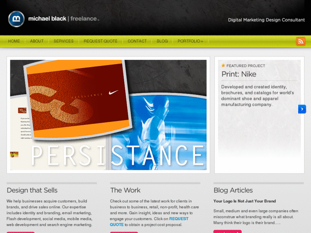The height and width of the screenshot is (233, 311).
Task: Open 'Your Logo Is Not Just Your Brand' article
Action: tap(245, 201)
